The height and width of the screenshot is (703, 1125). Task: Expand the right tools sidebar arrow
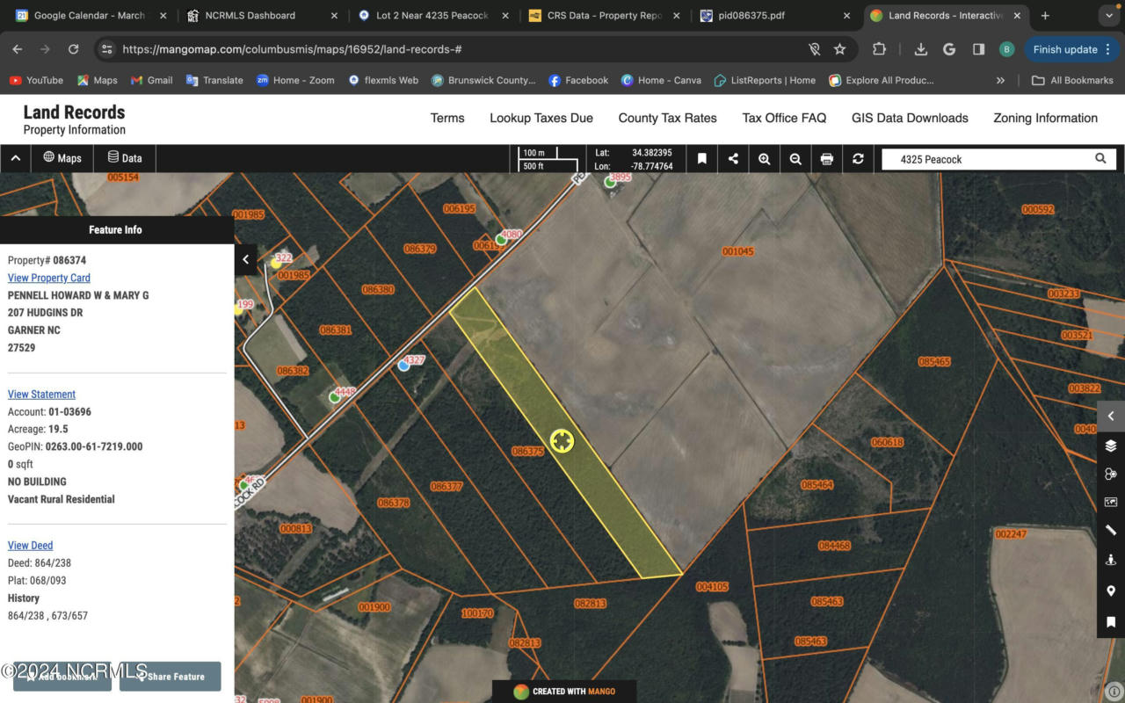point(1111,417)
